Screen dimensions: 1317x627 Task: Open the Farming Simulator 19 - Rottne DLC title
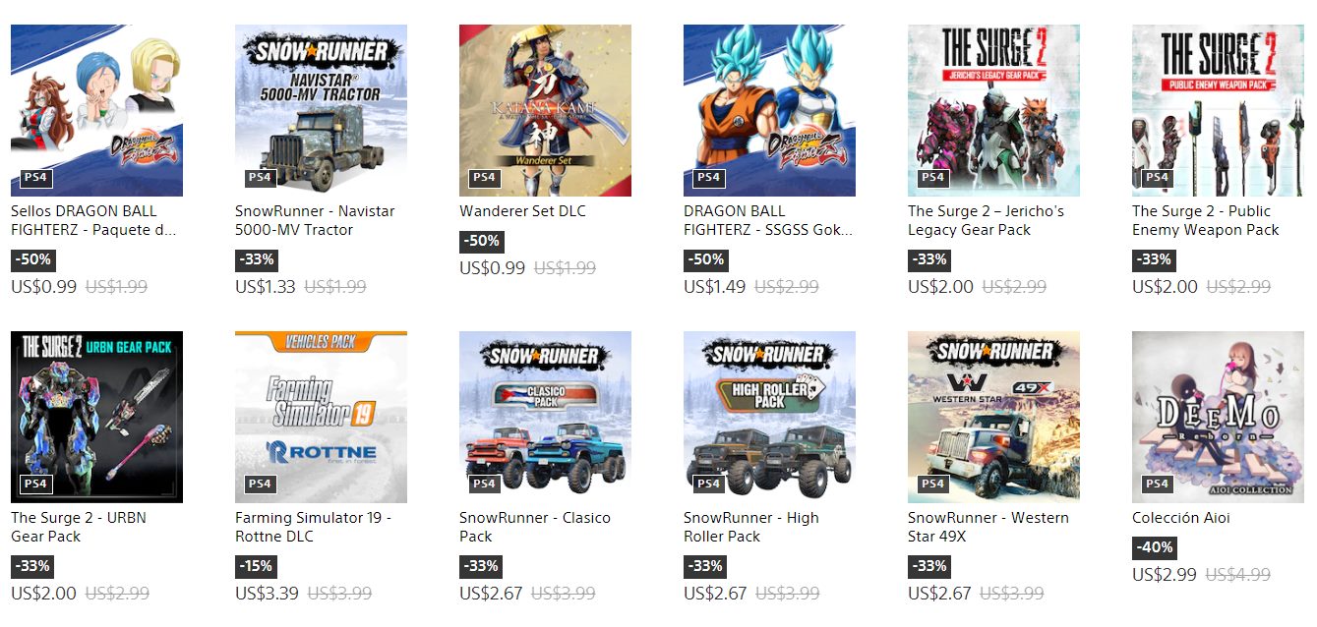click(314, 527)
